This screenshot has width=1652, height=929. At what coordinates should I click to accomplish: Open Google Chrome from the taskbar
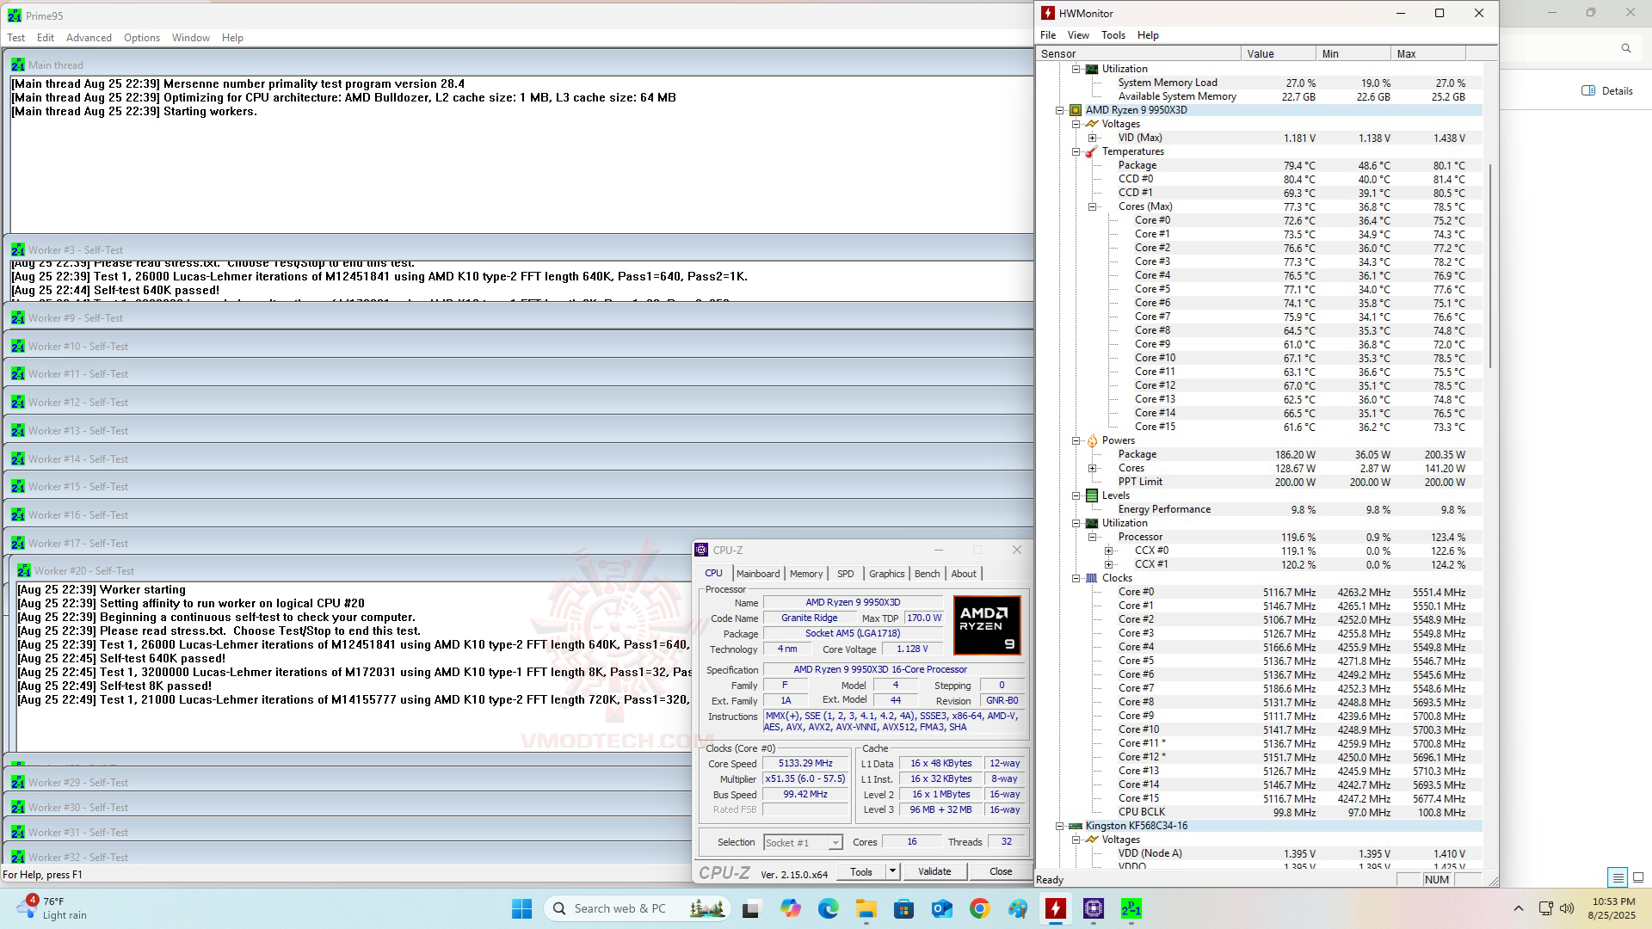pyautogui.click(x=979, y=908)
